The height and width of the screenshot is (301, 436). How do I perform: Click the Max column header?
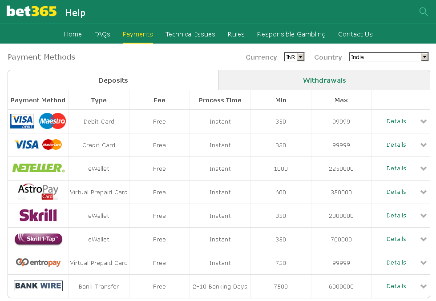point(341,100)
